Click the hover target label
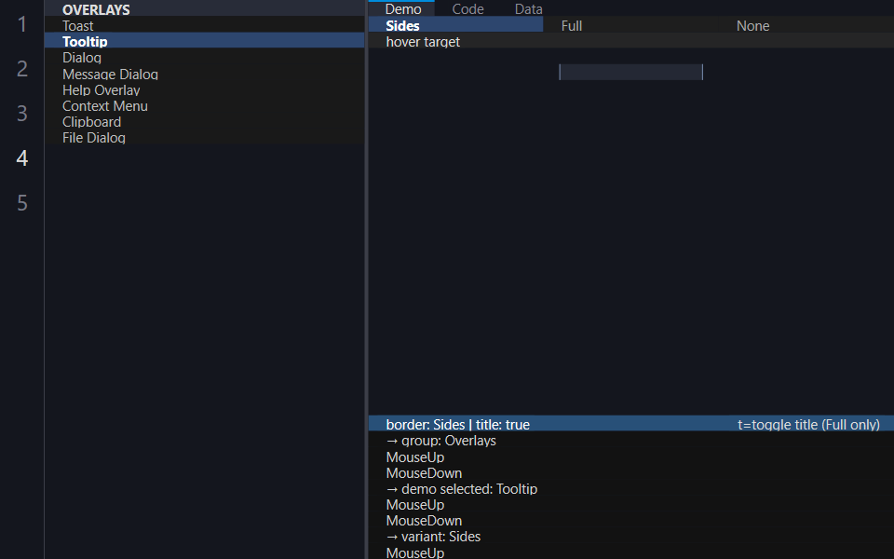 pyautogui.click(x=423, y=41)
